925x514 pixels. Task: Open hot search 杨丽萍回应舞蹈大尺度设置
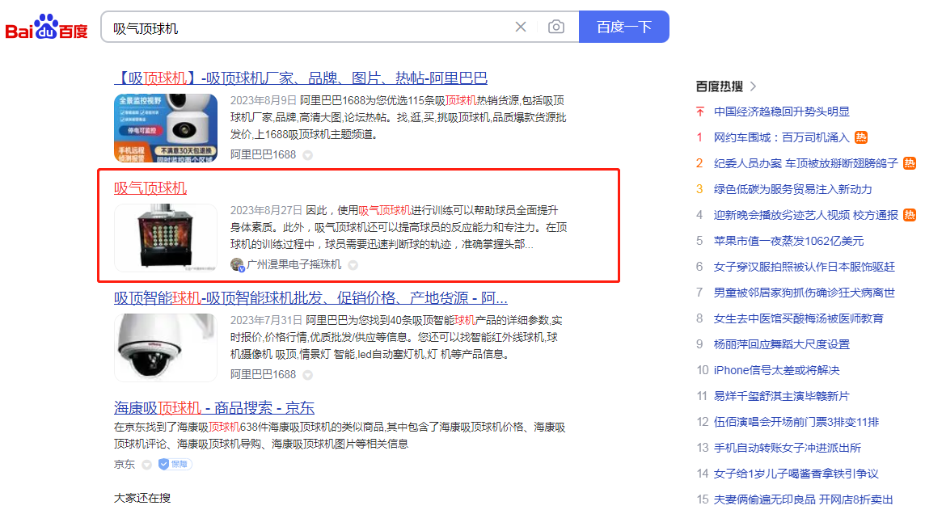(x=782, y=345)
